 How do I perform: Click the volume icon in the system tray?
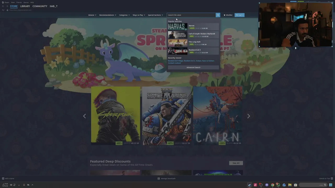(x=11, y=185)
